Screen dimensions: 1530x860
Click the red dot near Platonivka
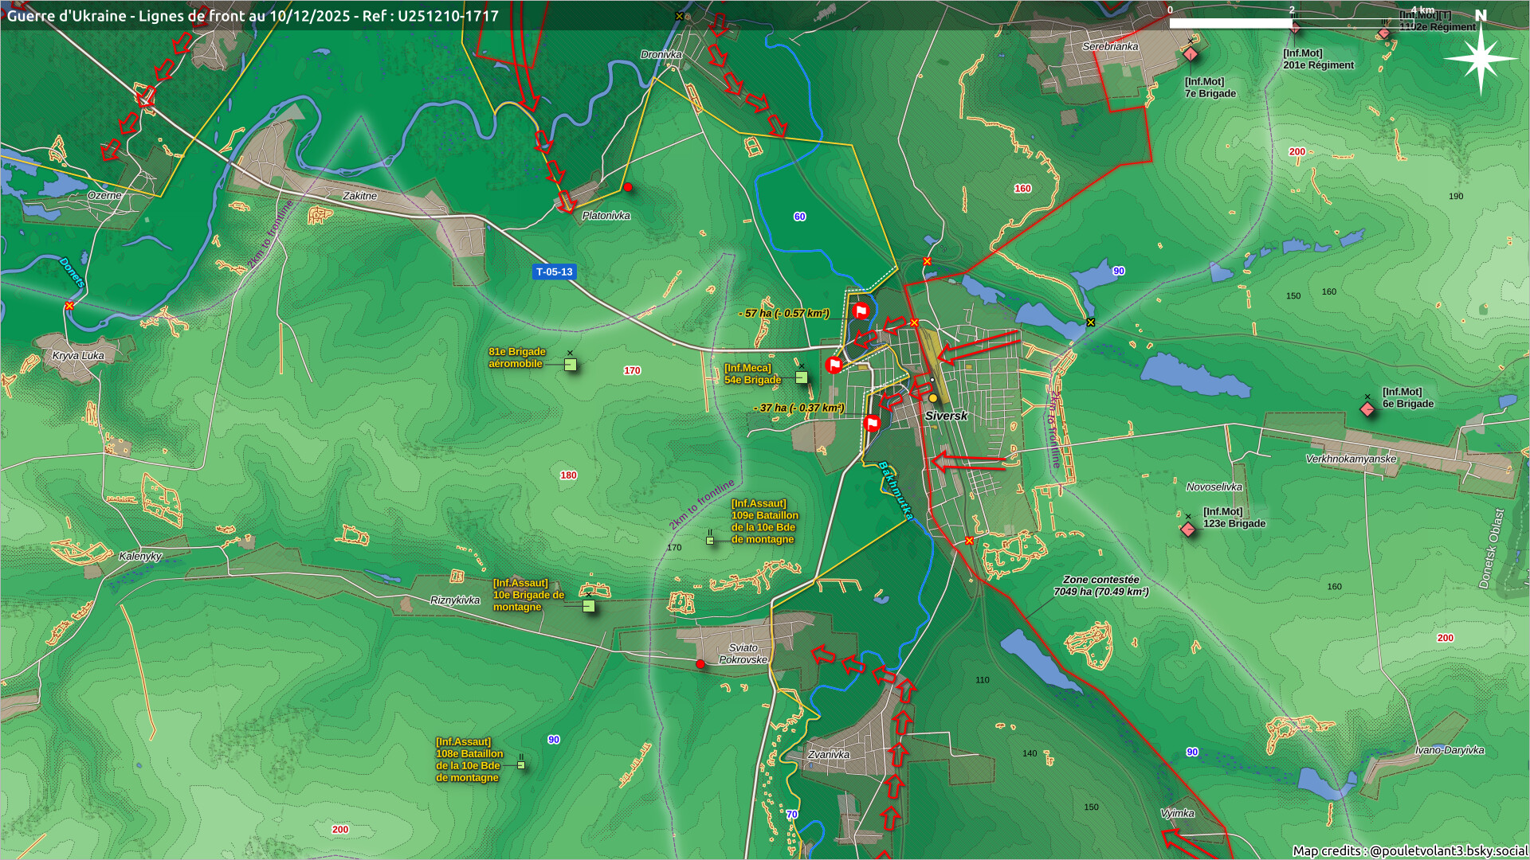point(628,187)
